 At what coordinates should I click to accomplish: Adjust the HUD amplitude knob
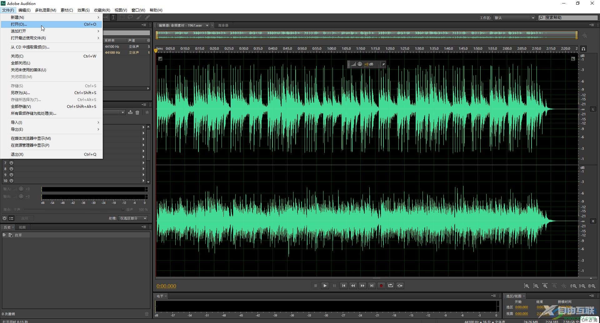[360, 64]
